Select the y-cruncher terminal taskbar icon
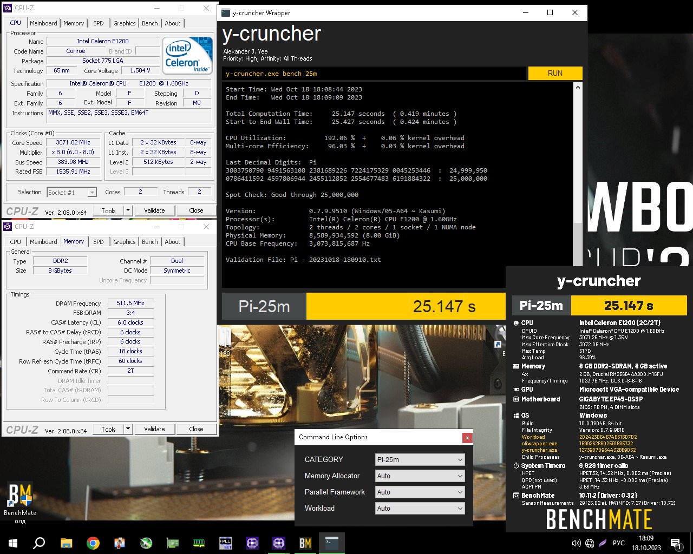 click(x=332, y=543)
